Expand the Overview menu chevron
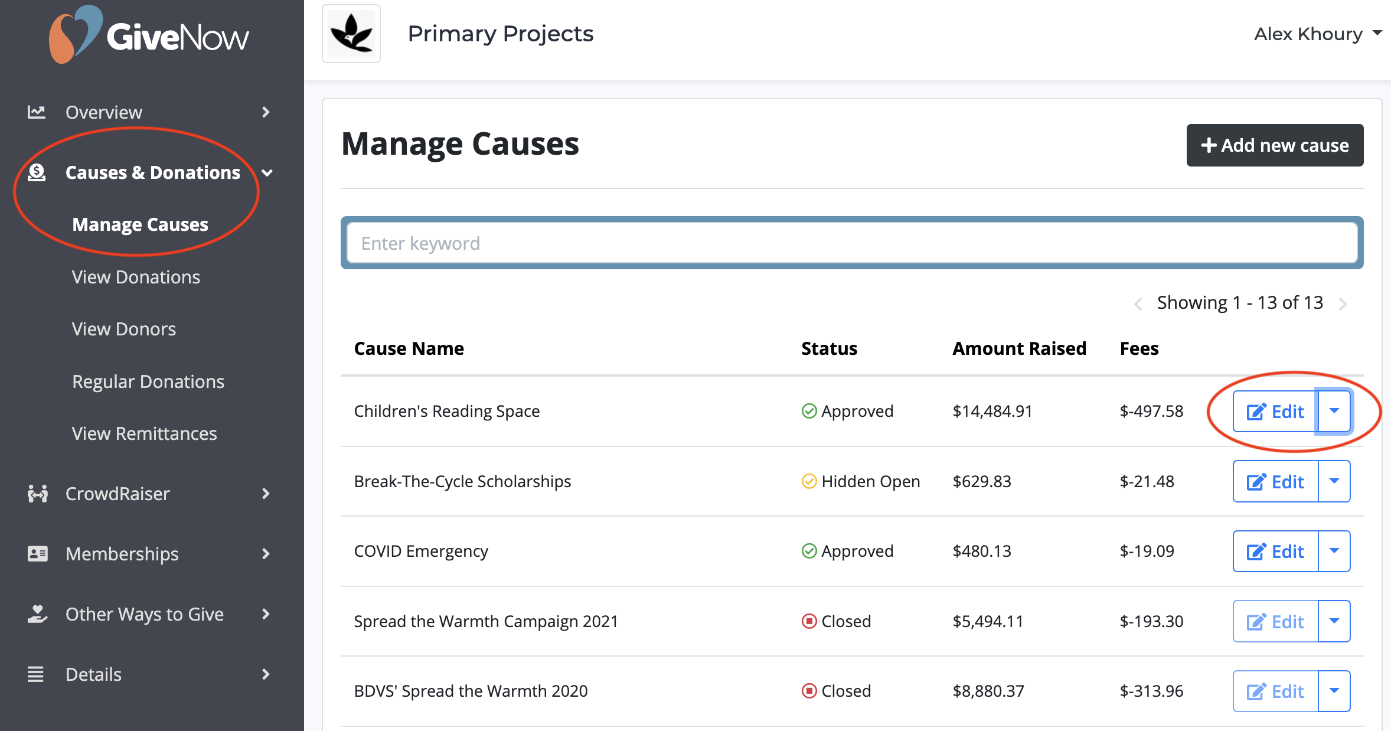The width and height of the screenshot is (1391, 731). 266,112
